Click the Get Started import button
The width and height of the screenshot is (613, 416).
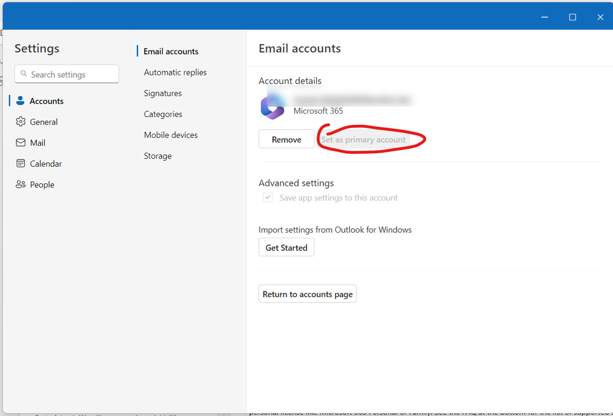286,248
